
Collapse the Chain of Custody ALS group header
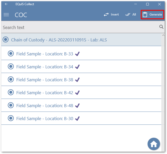point(59,40)
